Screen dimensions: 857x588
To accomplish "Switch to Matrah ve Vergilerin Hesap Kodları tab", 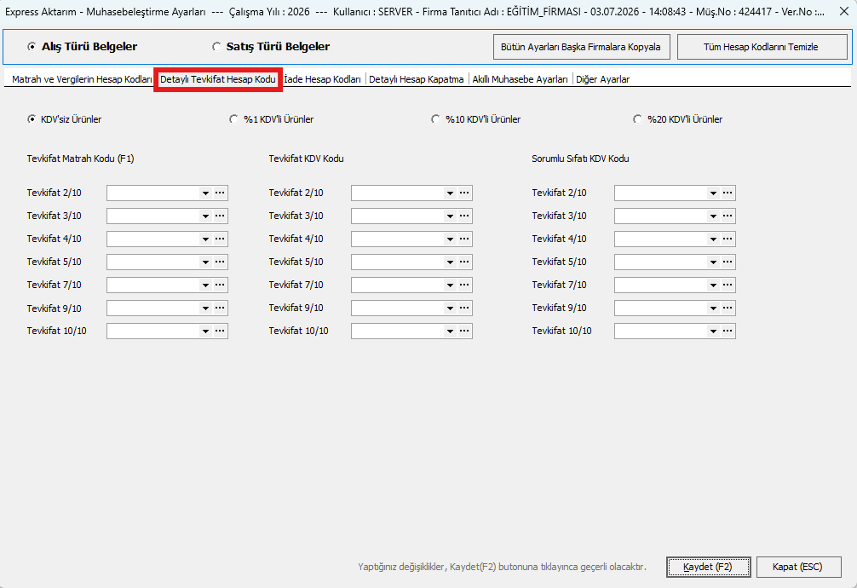I will pyautogui.click(x=82, y=79).
